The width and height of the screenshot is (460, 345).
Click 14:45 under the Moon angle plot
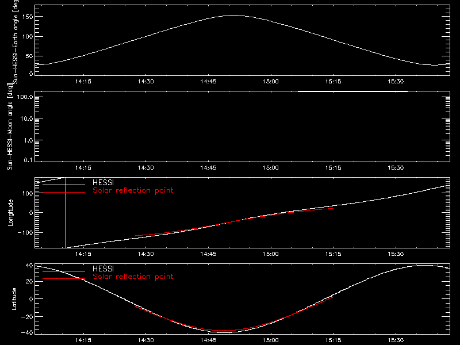tap(208, 168)
